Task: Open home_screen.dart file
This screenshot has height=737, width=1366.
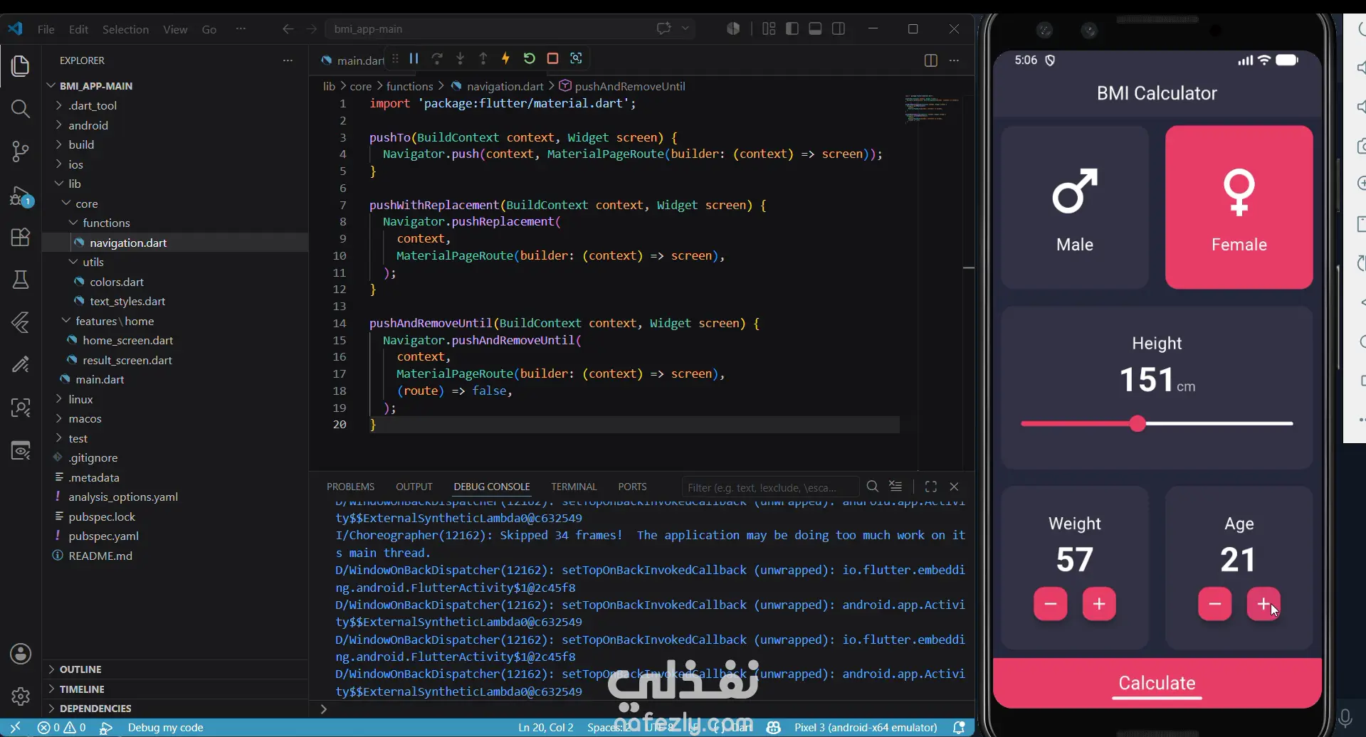Action: (128, 340)
